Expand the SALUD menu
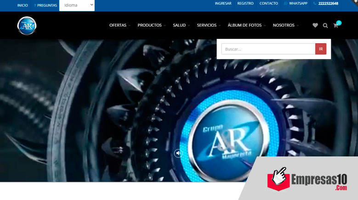 tap(181, 25)
